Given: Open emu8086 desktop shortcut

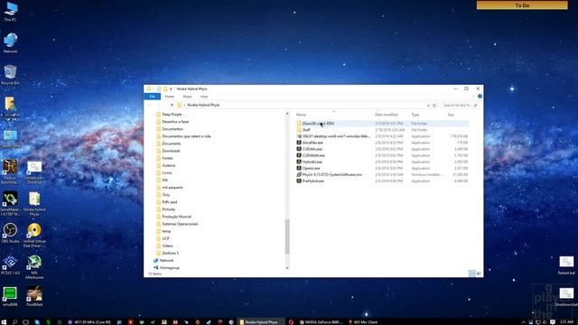Looking at the screenshot, I should tap(10, 296).
